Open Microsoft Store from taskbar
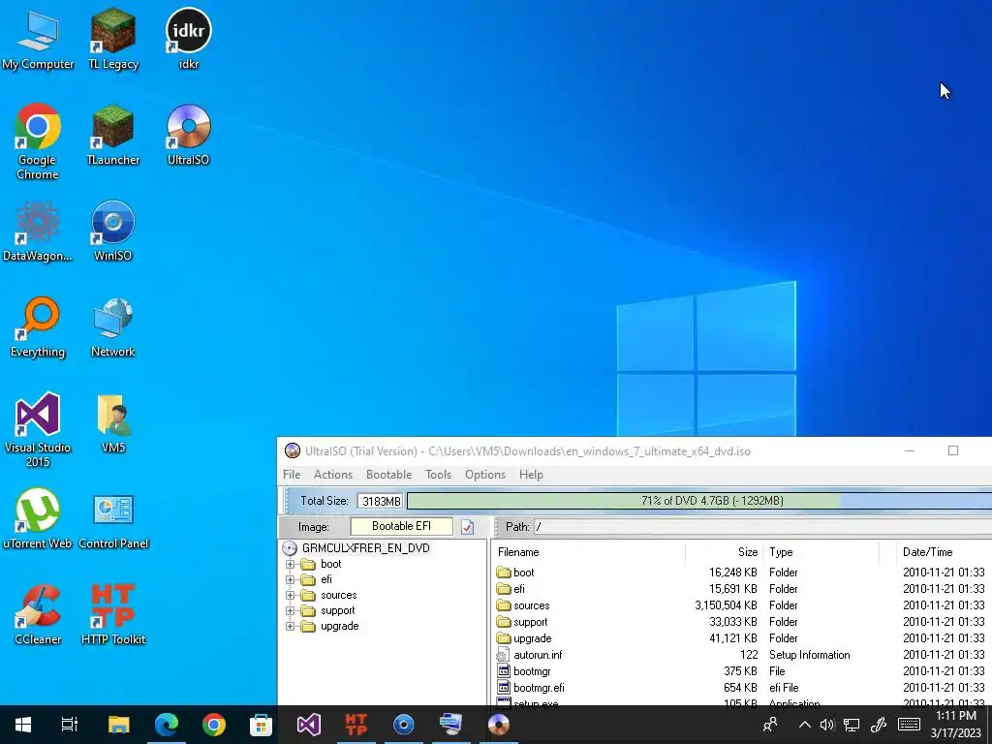Viewport: 992px width, 744px height. [x=261, y=725]
